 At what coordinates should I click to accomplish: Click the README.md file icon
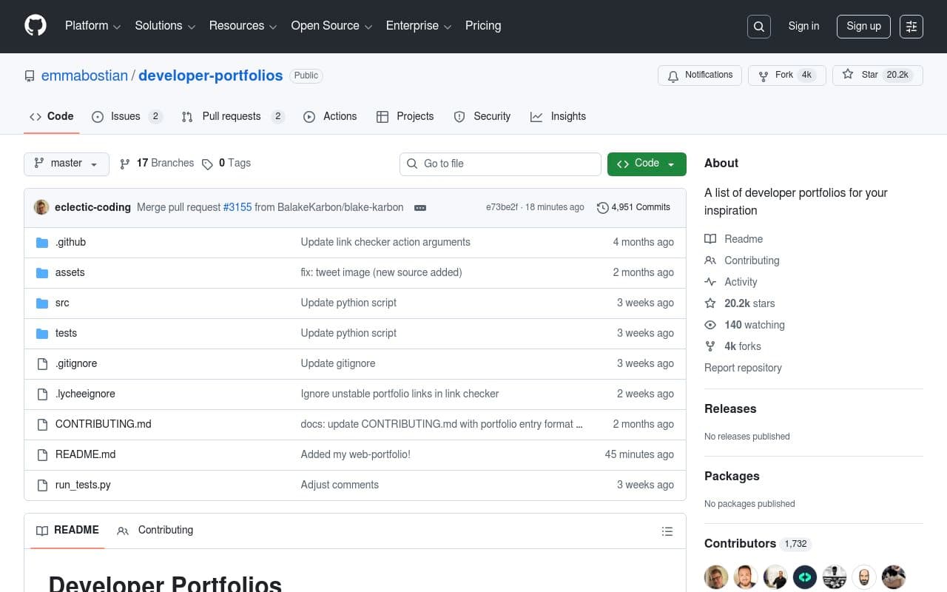(42, 454)
